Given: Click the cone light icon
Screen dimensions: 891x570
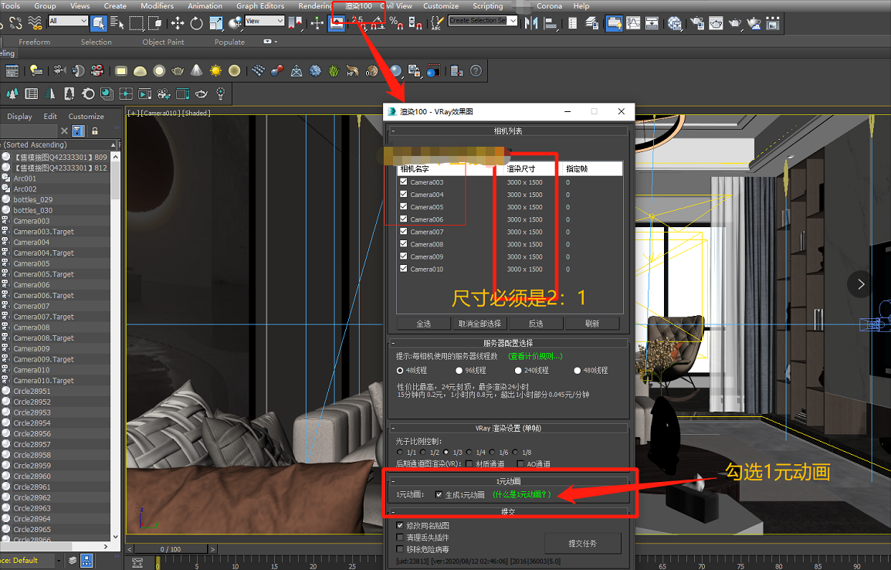Looking at the screenshot, I should click(x=197, y=70).
